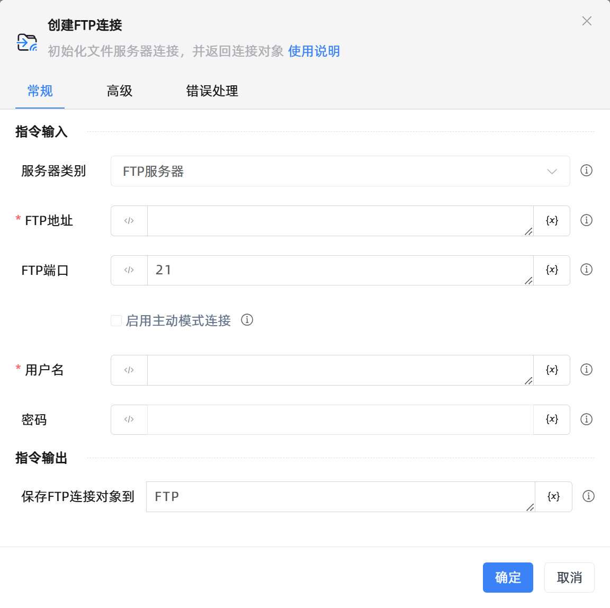610x608 pixels.
Task: Switch to the 错误处理 tab
Action: pos(212,91)
